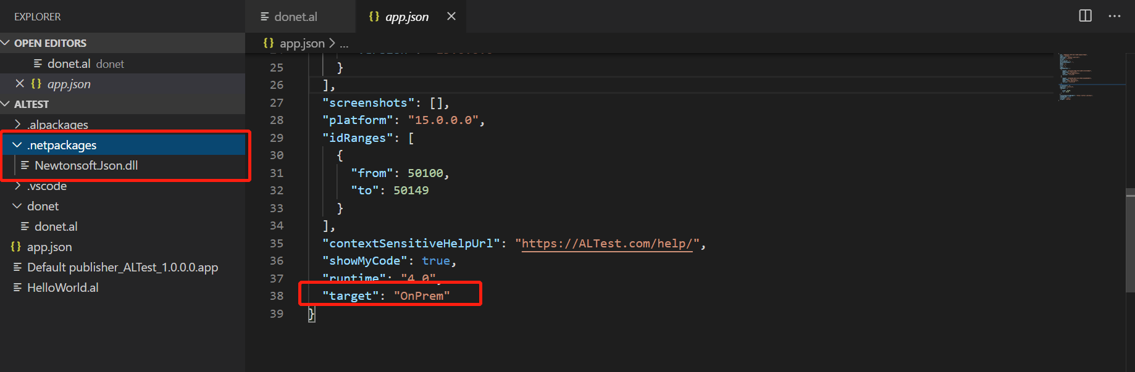Screen dimensions: 1135x372
Task: Open donet.al under the donet folder
Action: (122, 226)
